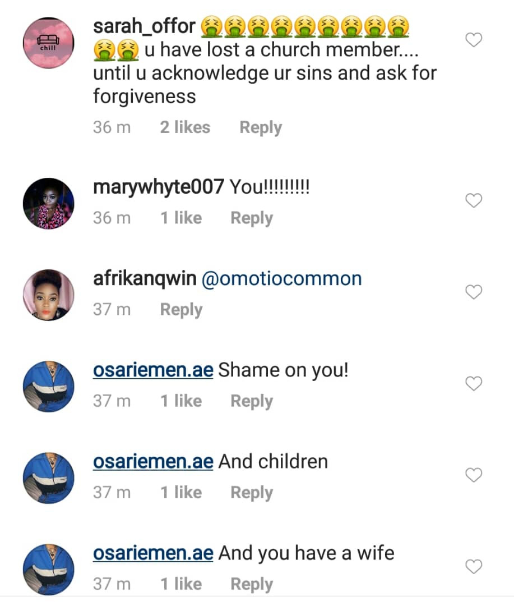Toggle like on "And you have a wife"
This screenshot has width=514, height=606.
474,567
